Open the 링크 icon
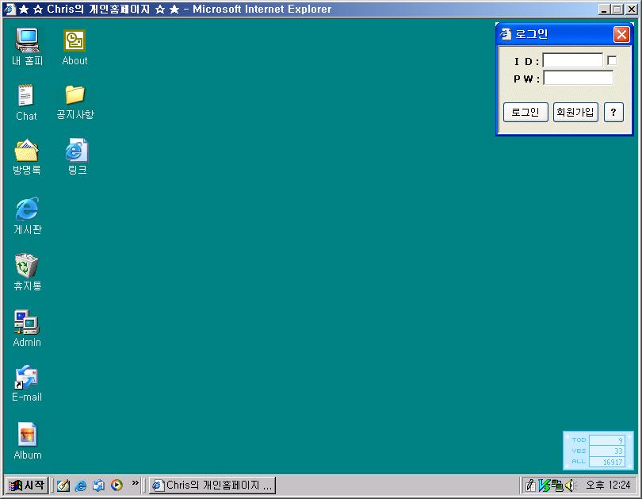This screenshot has width=642, height=499. point(76,150)
